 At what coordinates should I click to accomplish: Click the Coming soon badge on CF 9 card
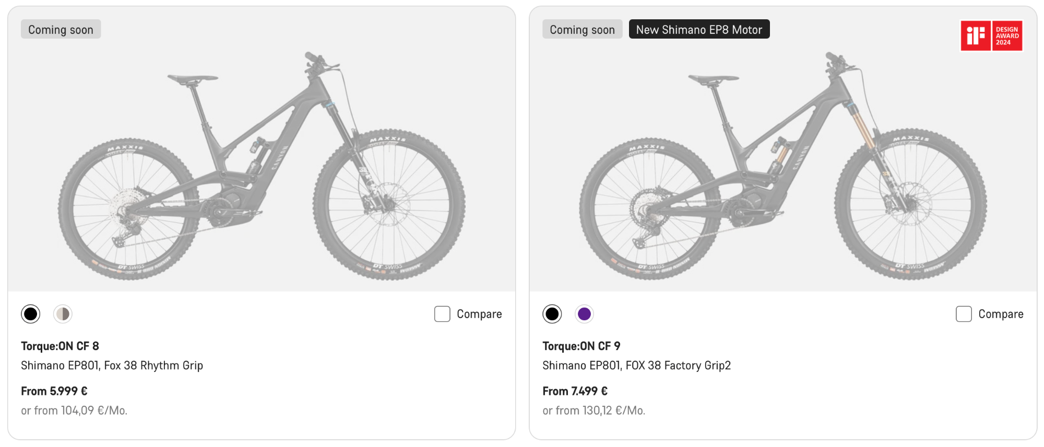(582, 30)
